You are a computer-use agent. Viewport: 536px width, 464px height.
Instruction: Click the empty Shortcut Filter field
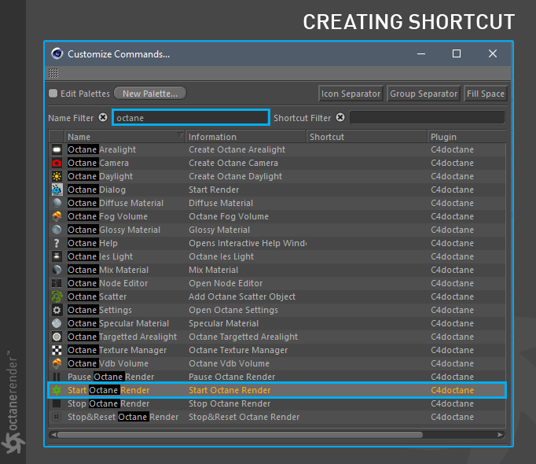click(428, 118)
